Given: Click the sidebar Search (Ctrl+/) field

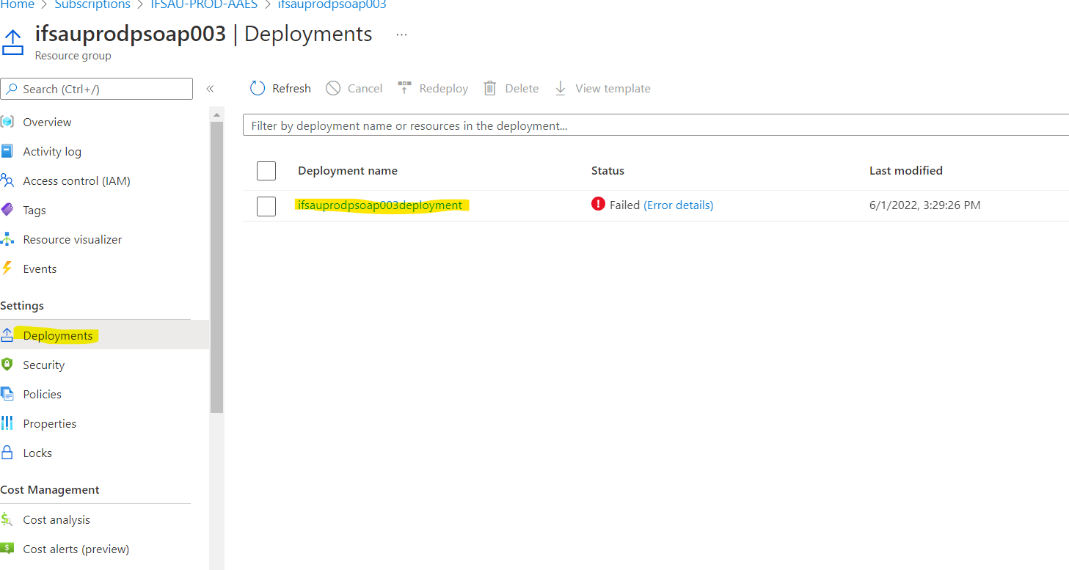Looking at the screenshot, I should click(96, 89).
